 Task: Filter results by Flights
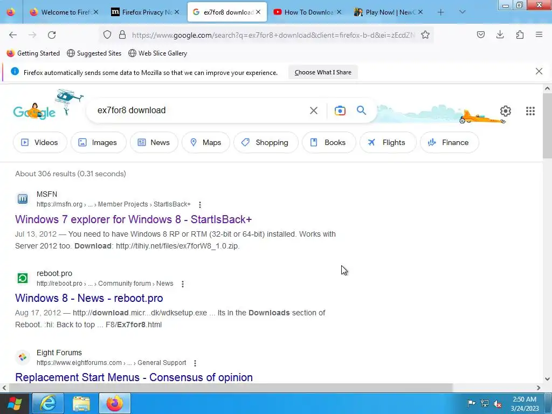coord(388,142)
